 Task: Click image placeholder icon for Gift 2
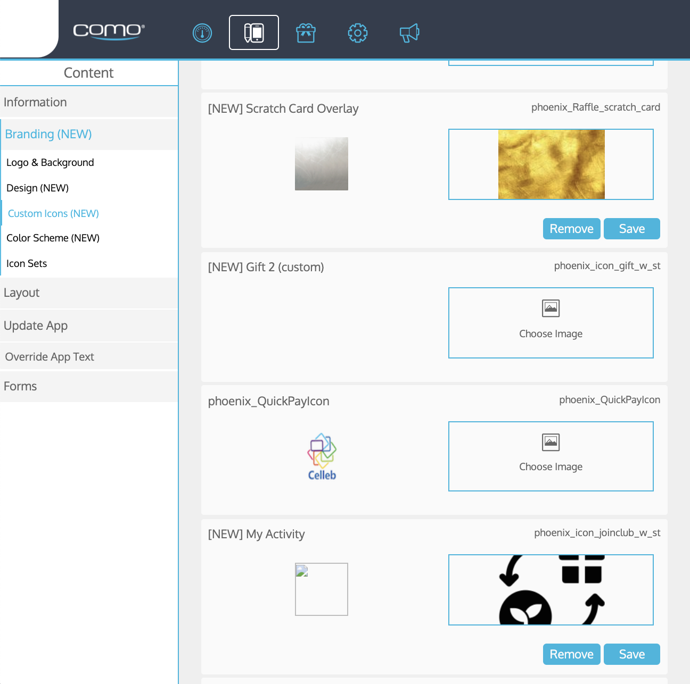pos(551,308)
